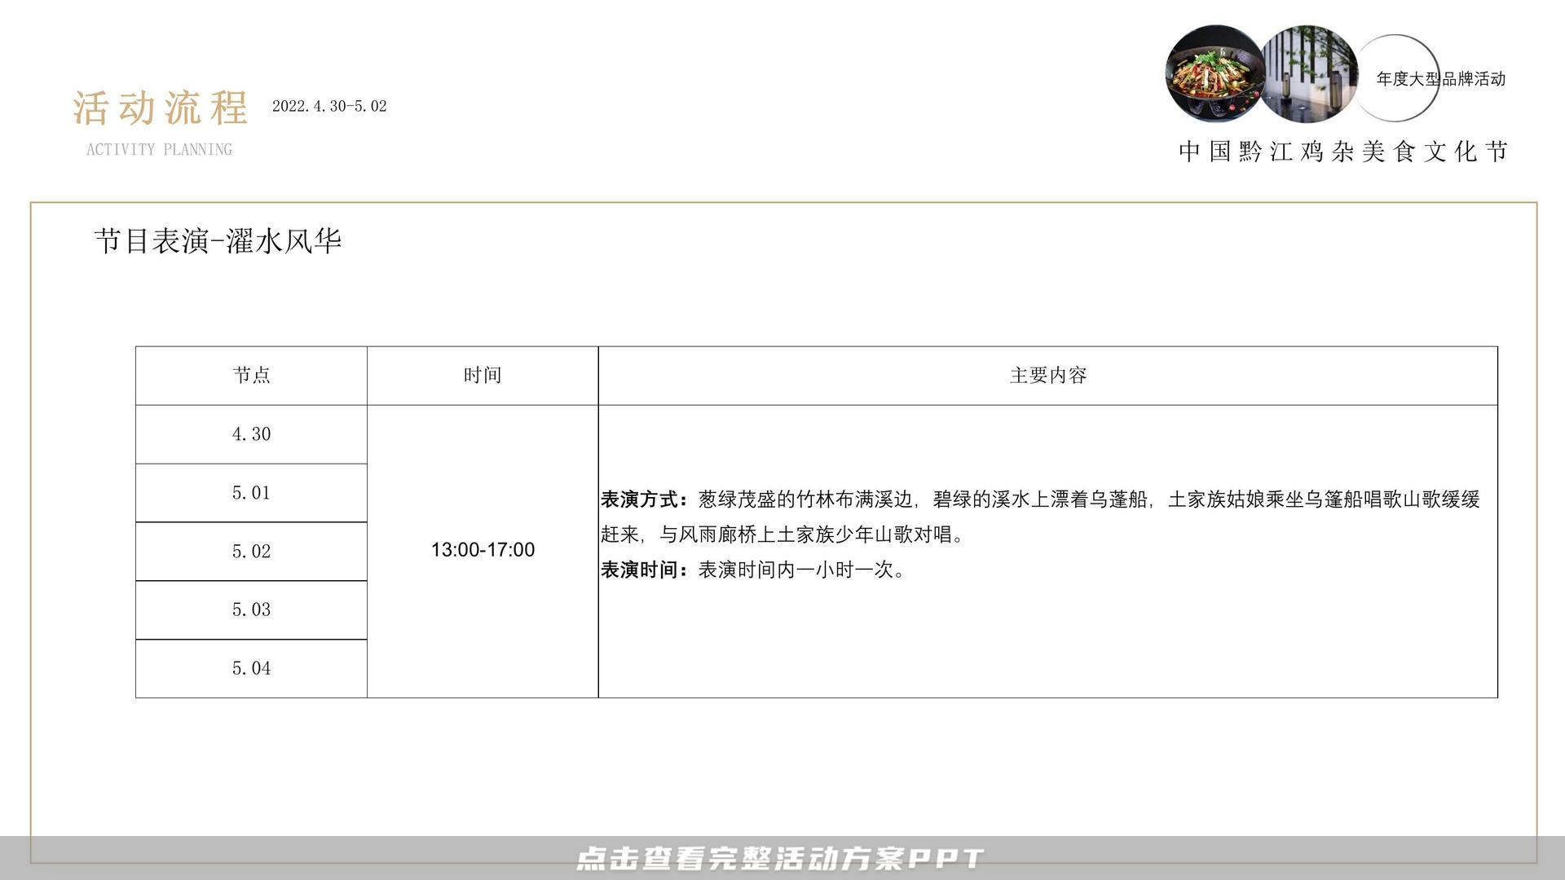
Task: Select the table cell 5.03
Action: point(251,609)
